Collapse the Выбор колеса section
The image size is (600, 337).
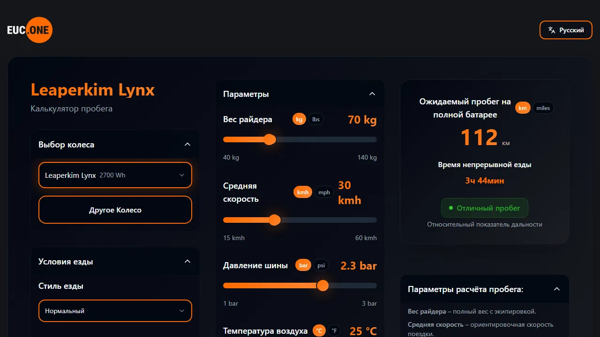tap(187, 144)
